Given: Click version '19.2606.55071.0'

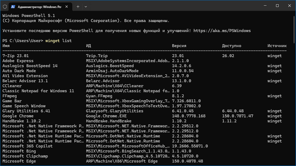Looking at the screenshot, I should [190, 146].
